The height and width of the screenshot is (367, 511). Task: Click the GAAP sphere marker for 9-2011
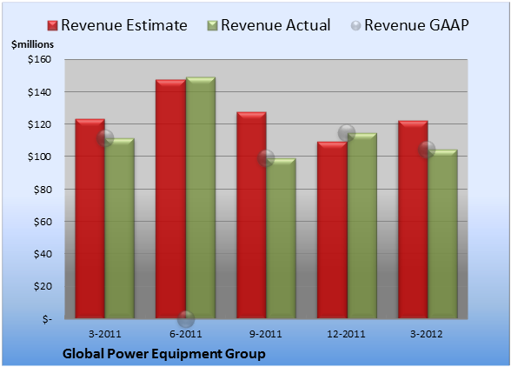266,158
